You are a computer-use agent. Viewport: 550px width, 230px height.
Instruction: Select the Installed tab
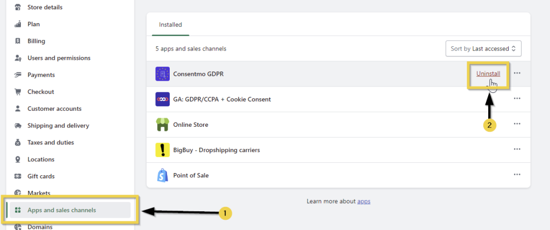pos(170,25)
